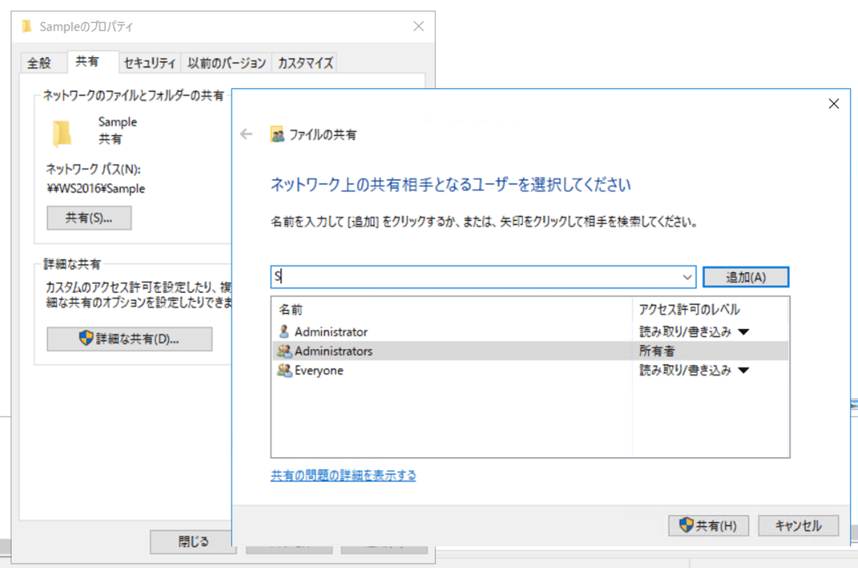Open the 以前のバージョン tab

[x=226, y=63]
